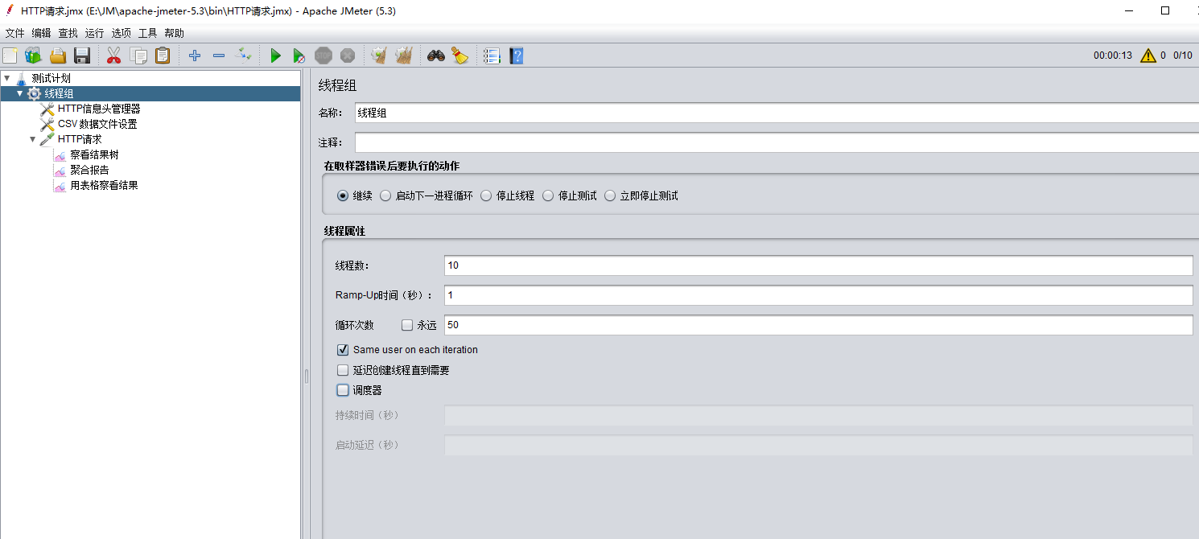Start the test with green play icon
This screenshot has height=539, width=1199.
pyautogui.click(x=275, y=56)
